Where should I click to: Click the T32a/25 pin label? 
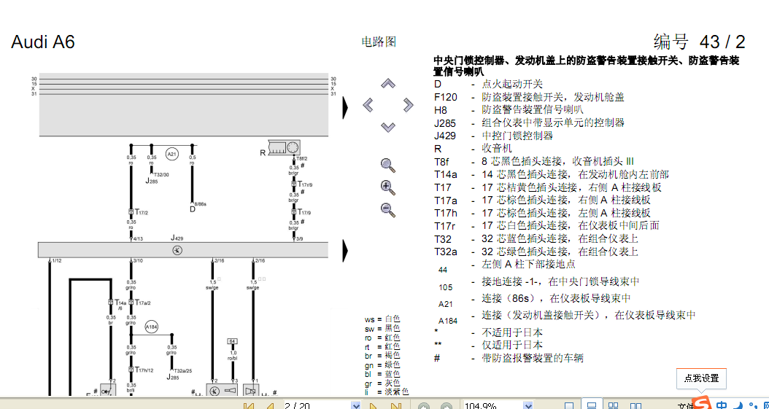182,371
